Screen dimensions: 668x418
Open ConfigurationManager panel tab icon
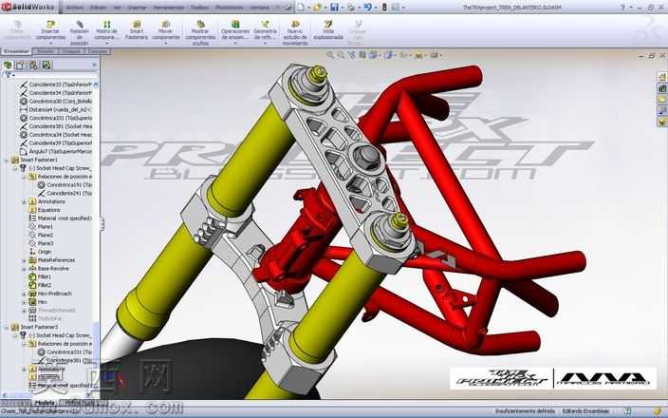point(33,65)
